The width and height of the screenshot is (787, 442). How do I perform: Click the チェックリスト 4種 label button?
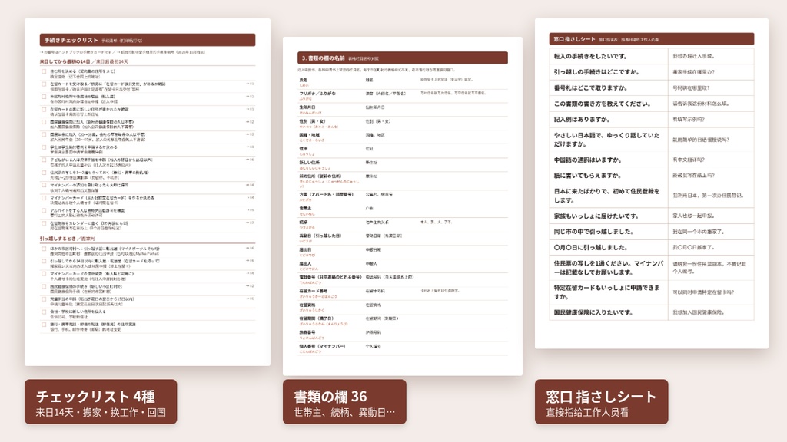pos(101,402)
